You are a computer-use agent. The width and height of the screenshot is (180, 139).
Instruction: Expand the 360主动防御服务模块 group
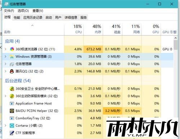point(5,96)
